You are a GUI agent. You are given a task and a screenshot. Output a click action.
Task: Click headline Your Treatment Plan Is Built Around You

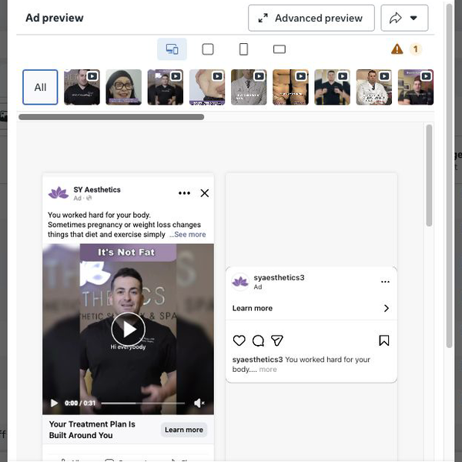click(92, 430)
